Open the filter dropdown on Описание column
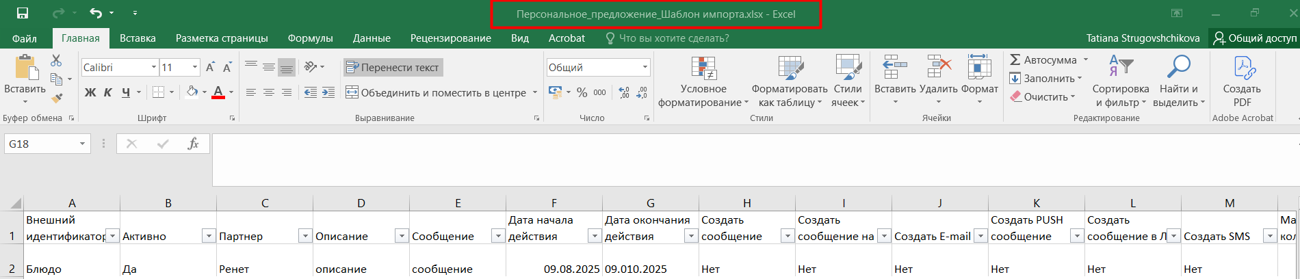Screen dimensions: 1300x279 point(402,236)
